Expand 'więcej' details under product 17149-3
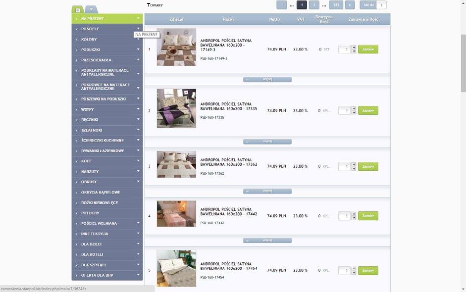This screenshot has height=292, width=466. coord(267,79)
